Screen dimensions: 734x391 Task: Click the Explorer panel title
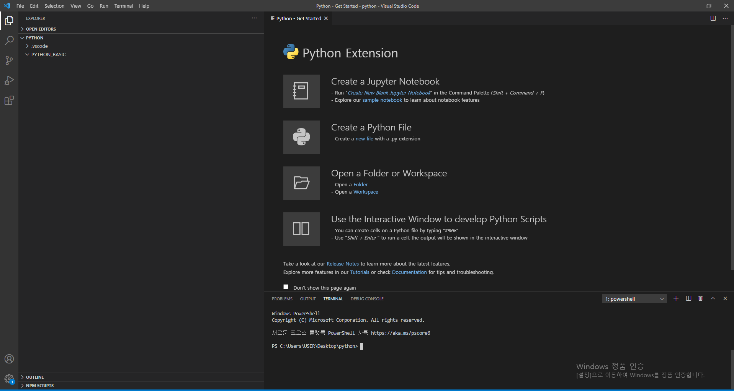point(36,18)
